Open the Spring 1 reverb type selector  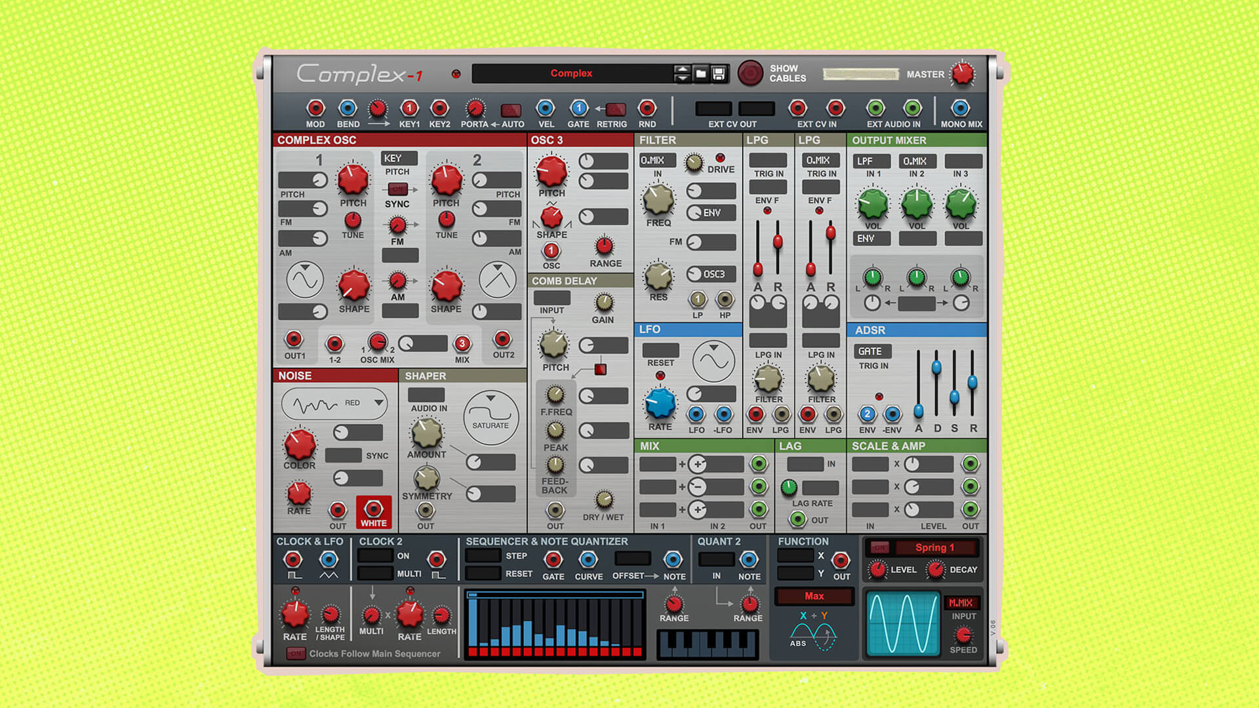(934, 547)
